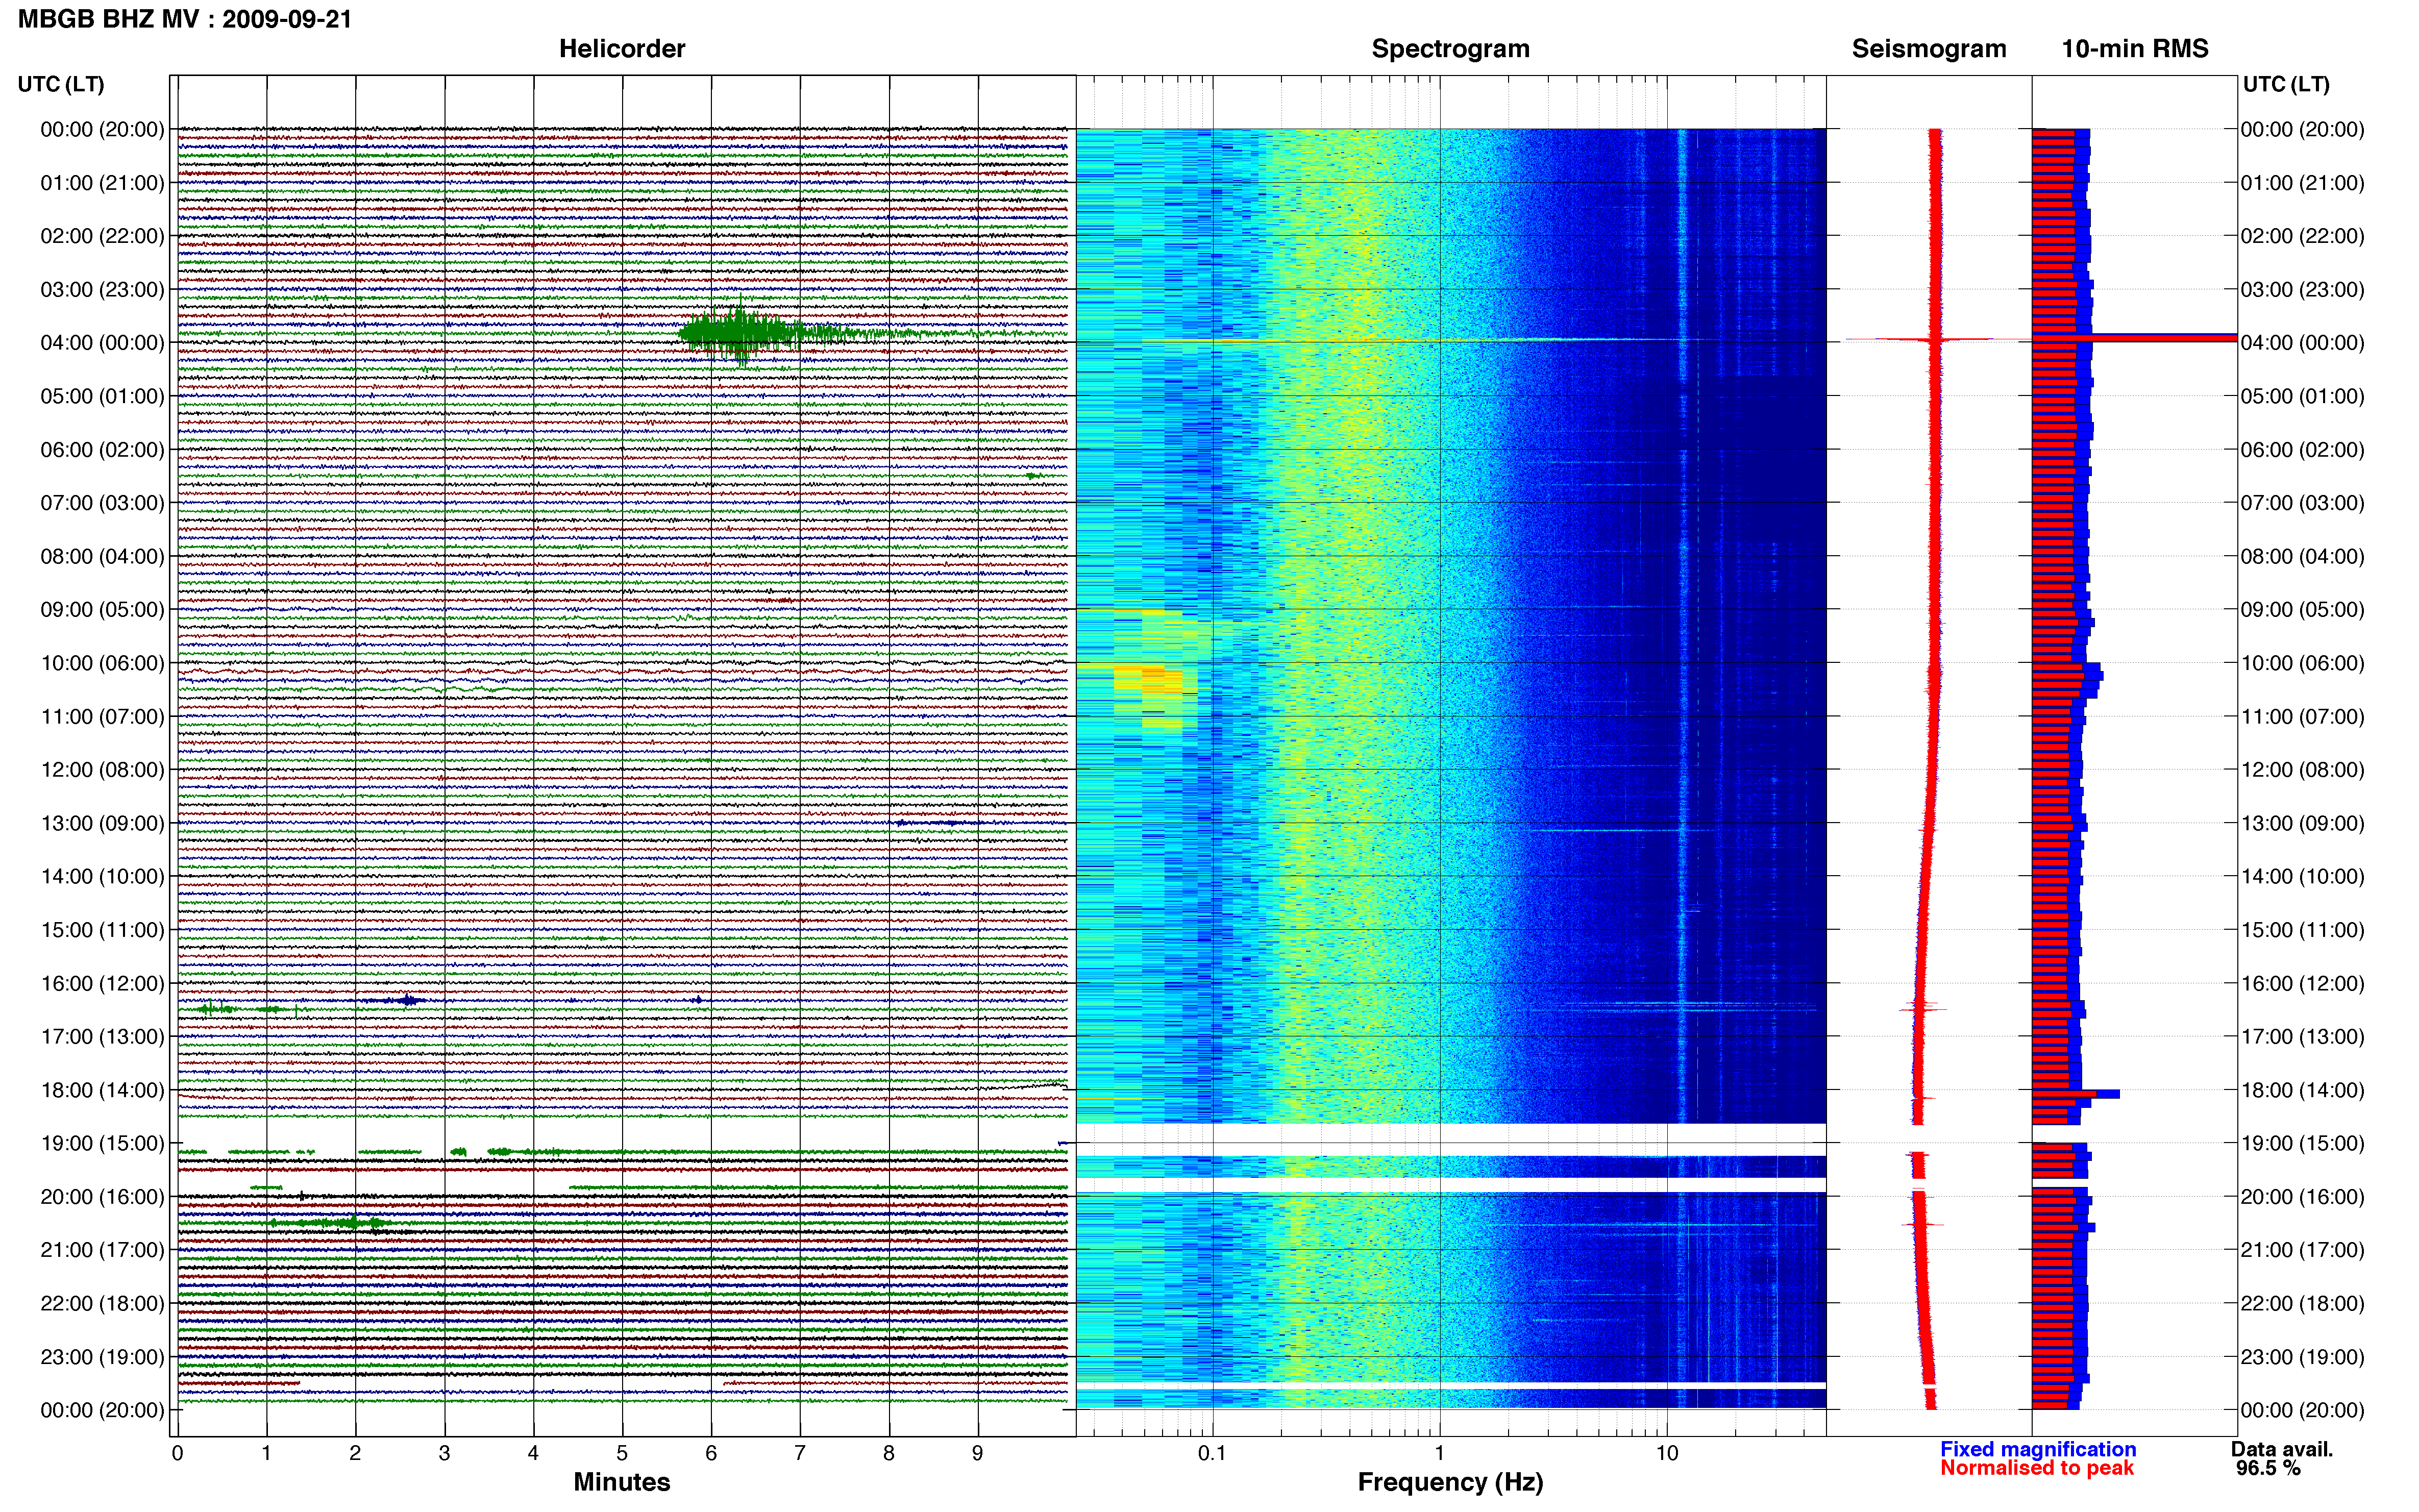Pick 18:00 (14:00) on the left time axis
Viewport: 2419px width, 1512px height.
(102, 1090)
